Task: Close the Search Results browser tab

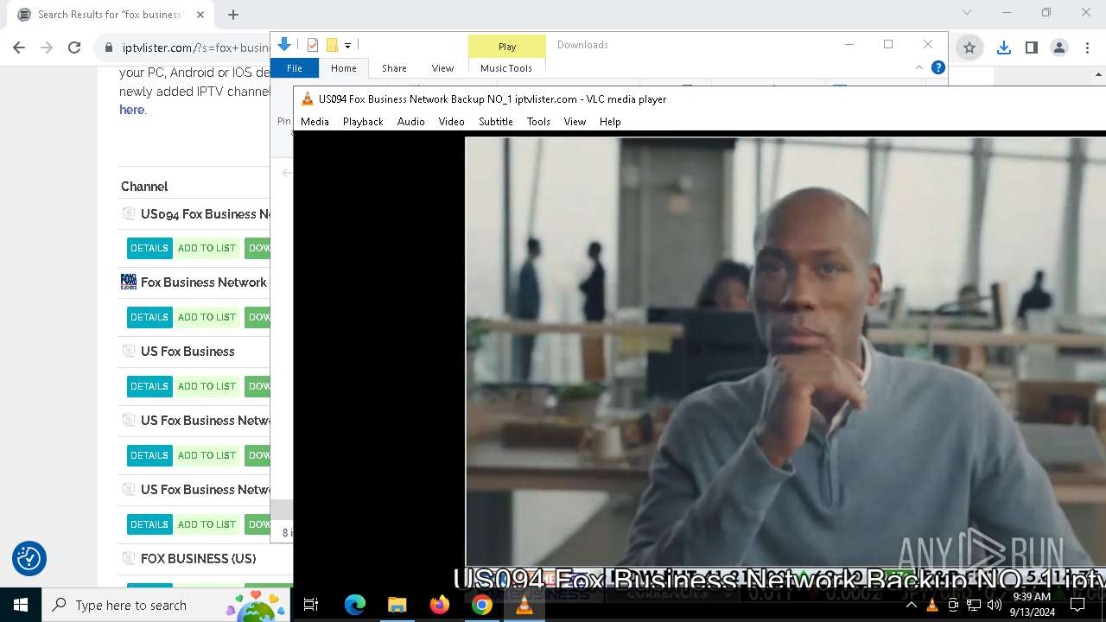Action: (200, 14)
